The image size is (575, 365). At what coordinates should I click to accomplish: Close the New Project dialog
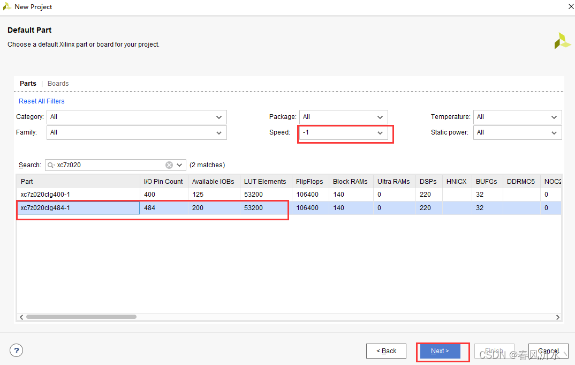point(571,6)
